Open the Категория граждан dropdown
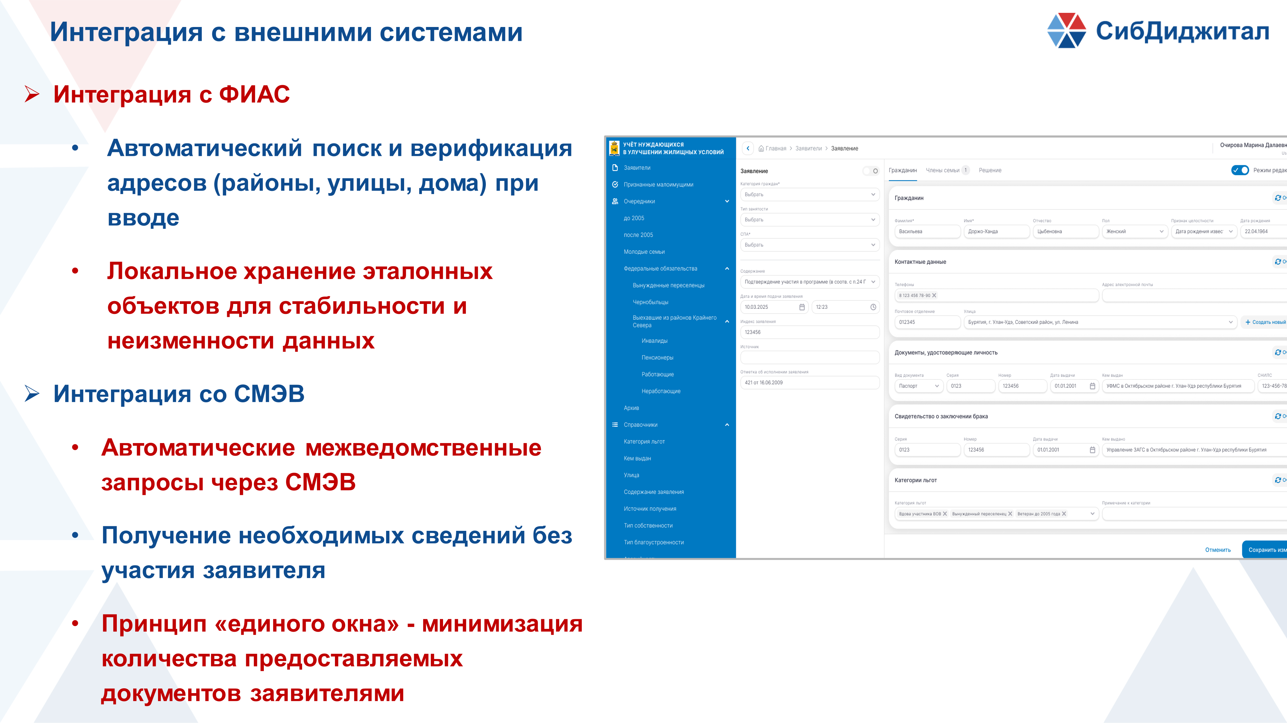Image resolution: width=1287 pixels, height=723 pixels. (x=810, y=195)
